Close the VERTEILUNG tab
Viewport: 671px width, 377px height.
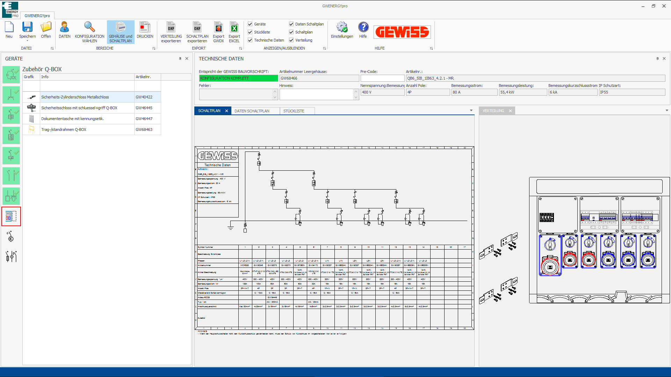510,111
